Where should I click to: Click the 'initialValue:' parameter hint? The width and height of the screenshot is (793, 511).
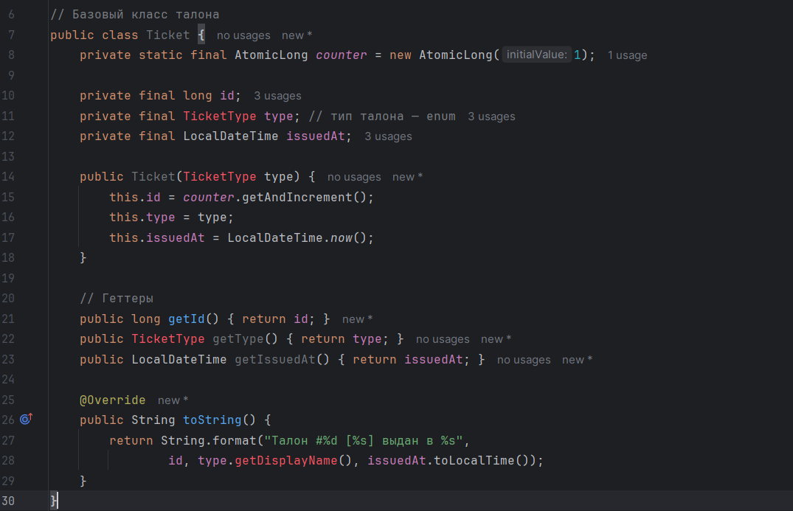pos(536,55)
